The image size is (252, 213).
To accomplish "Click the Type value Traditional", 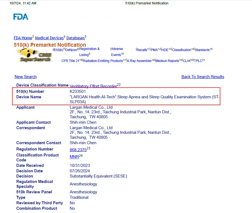I will [79, 197].
